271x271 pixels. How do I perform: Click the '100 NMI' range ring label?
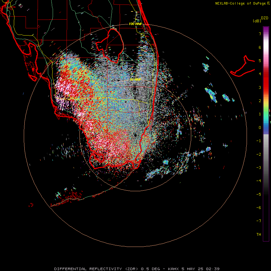click(135, 24)
